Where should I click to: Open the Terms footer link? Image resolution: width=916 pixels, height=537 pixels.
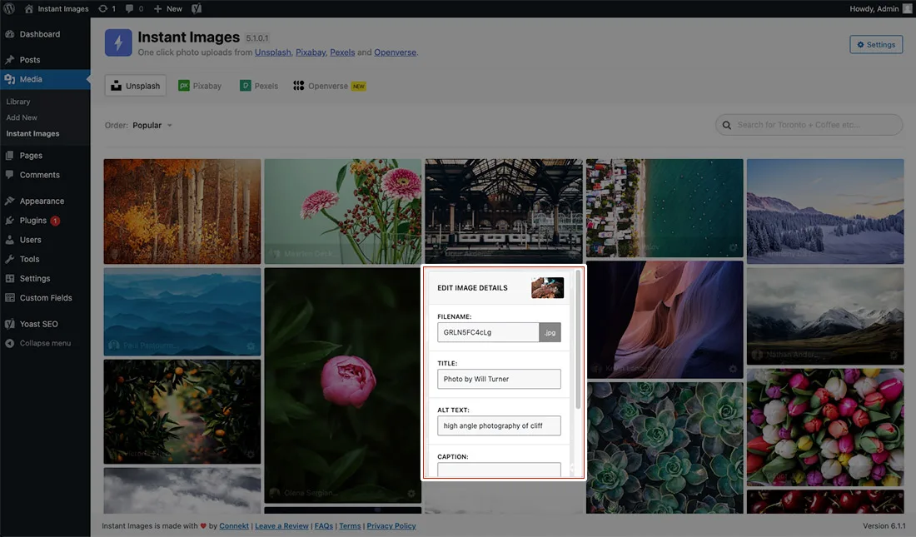(x=350, y=526)
